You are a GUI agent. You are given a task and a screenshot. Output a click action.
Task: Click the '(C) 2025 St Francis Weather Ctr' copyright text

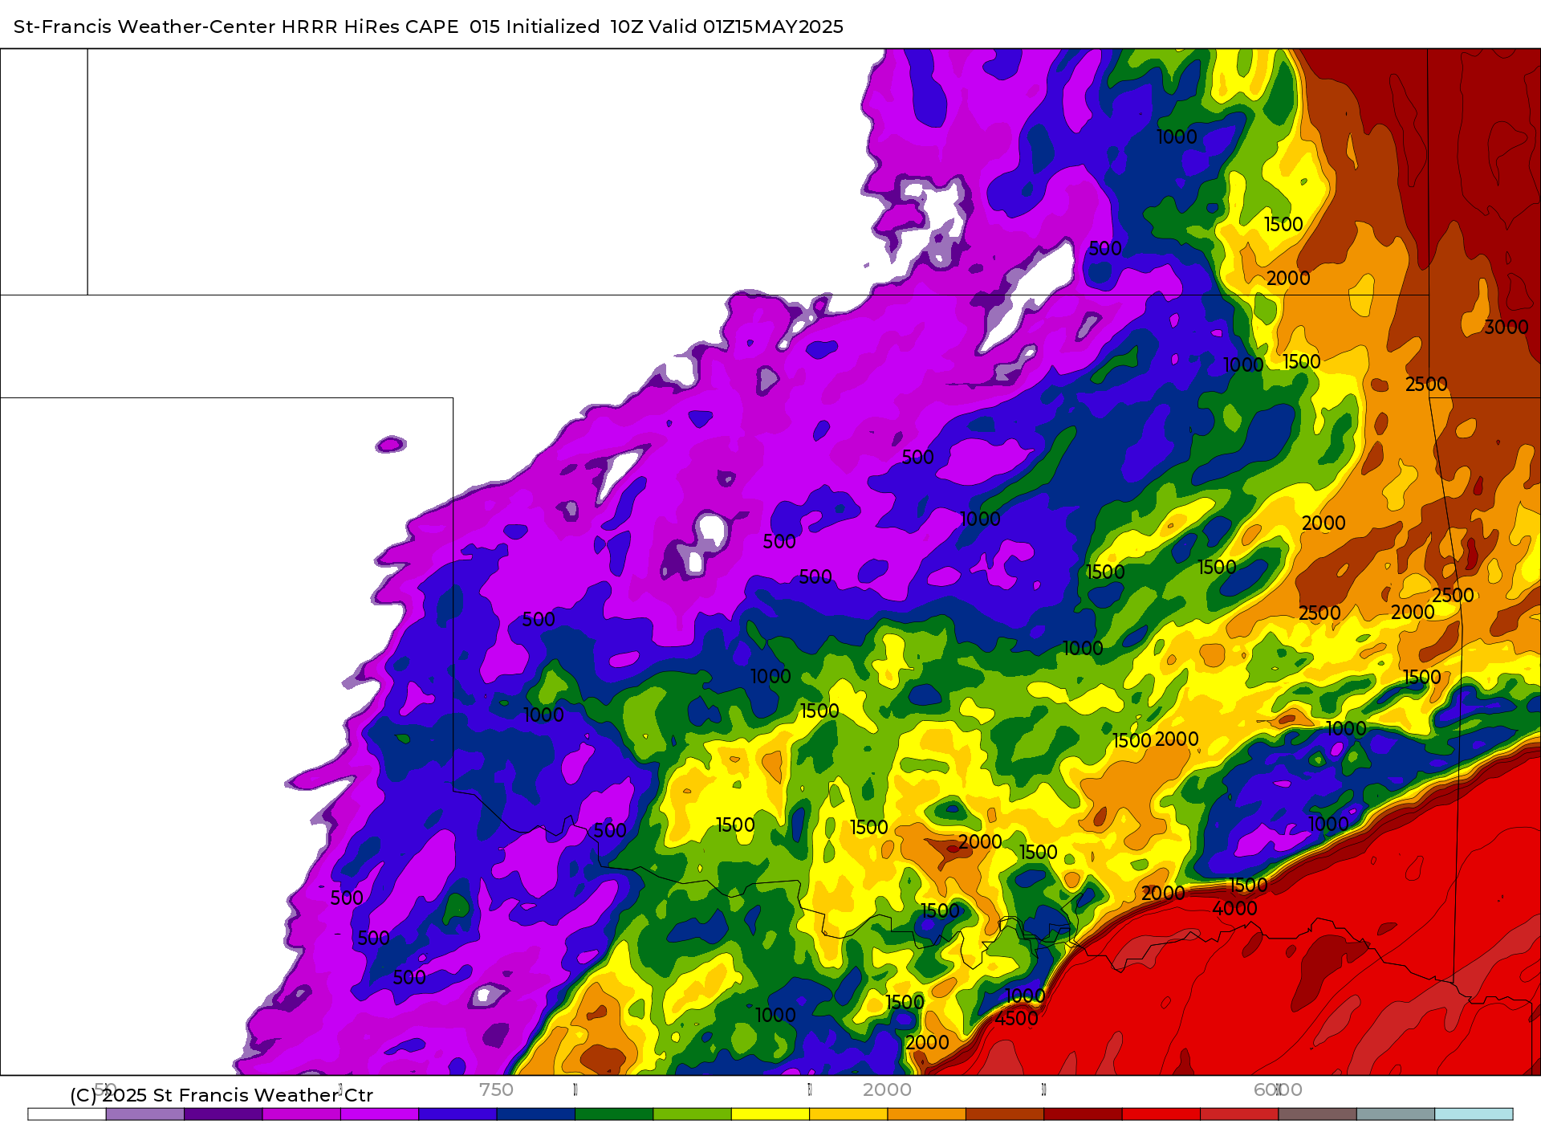222,1095
